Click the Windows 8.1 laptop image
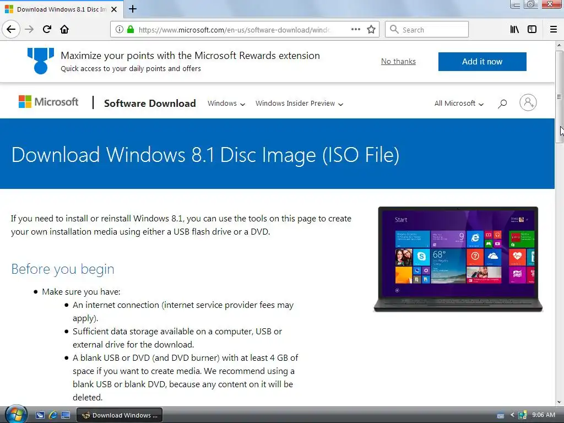The width and height of the screenshot is (564, 423). (x=458, y=259)
